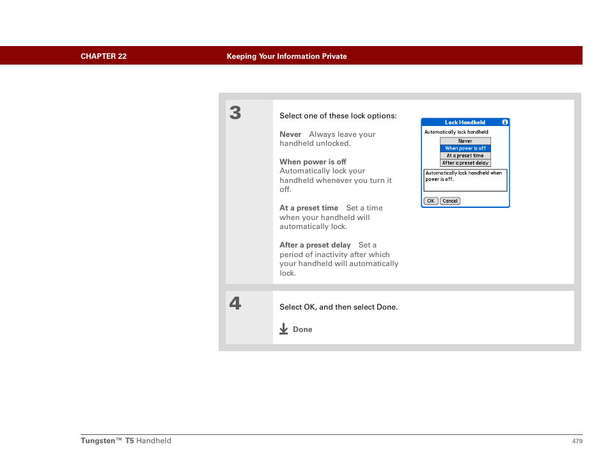This screenshot has height=472, width=610.
Task: Click the bold 'Never' term in the instructions
Action: click(x=290, y=134)
